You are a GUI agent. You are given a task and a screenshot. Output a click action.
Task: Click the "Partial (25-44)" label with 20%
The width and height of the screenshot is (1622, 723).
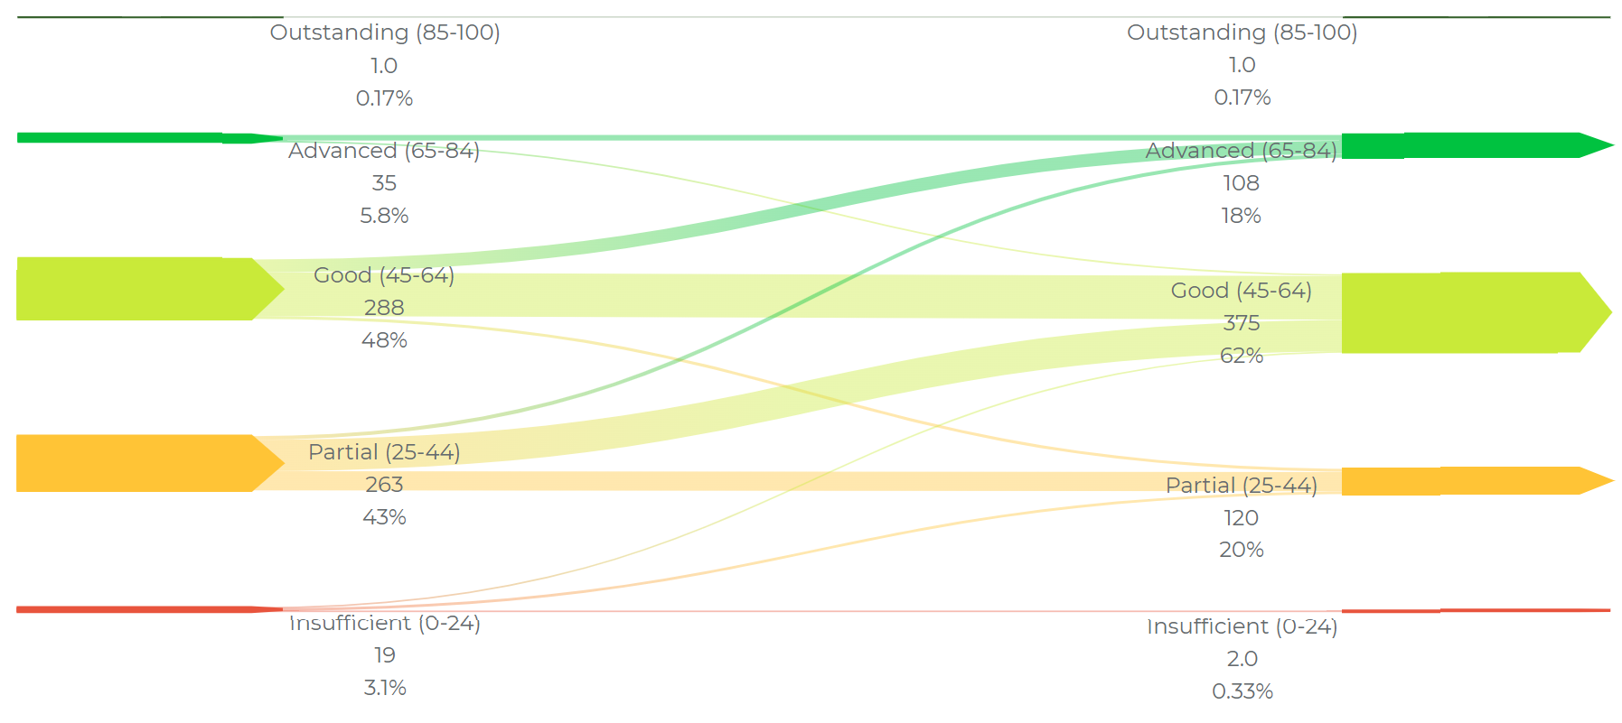pyautogui.click(x=1241, y=486)
